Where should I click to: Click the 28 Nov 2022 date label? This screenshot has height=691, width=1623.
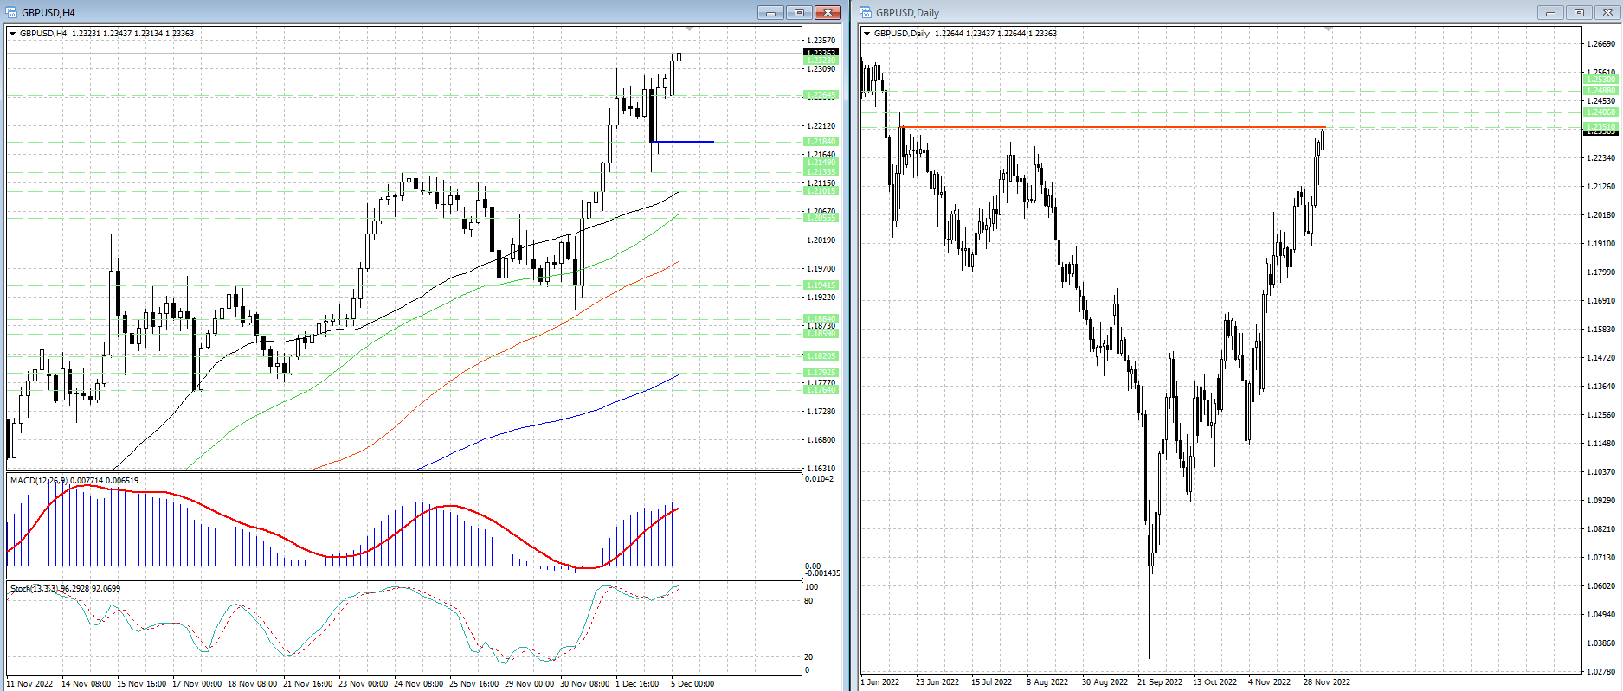point(1327,682)
